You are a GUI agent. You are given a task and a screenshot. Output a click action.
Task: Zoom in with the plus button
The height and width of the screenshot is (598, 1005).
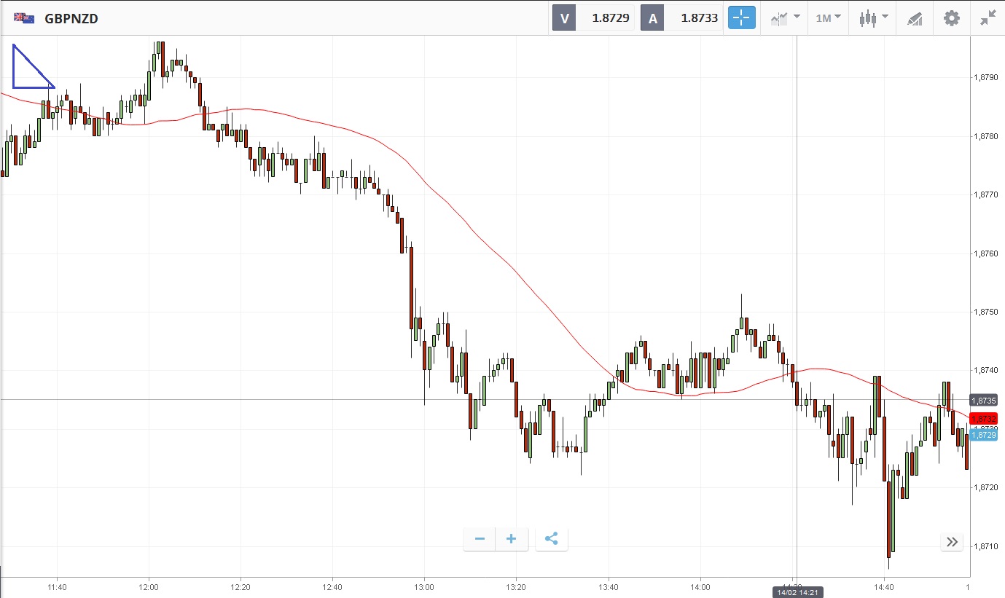[x=512, y=539]
